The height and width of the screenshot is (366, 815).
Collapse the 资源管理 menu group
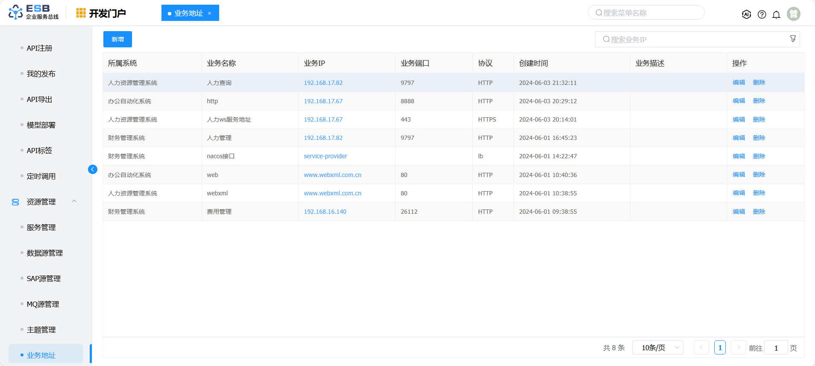pos(74,201)
